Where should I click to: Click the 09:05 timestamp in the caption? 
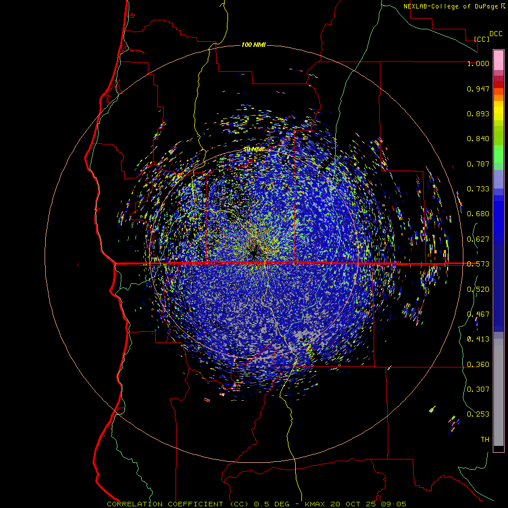pos(395,504)
